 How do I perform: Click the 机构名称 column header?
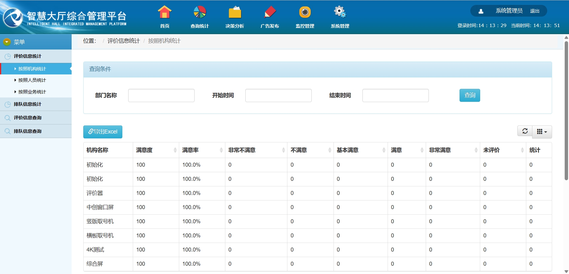click(x=108, y=150)
